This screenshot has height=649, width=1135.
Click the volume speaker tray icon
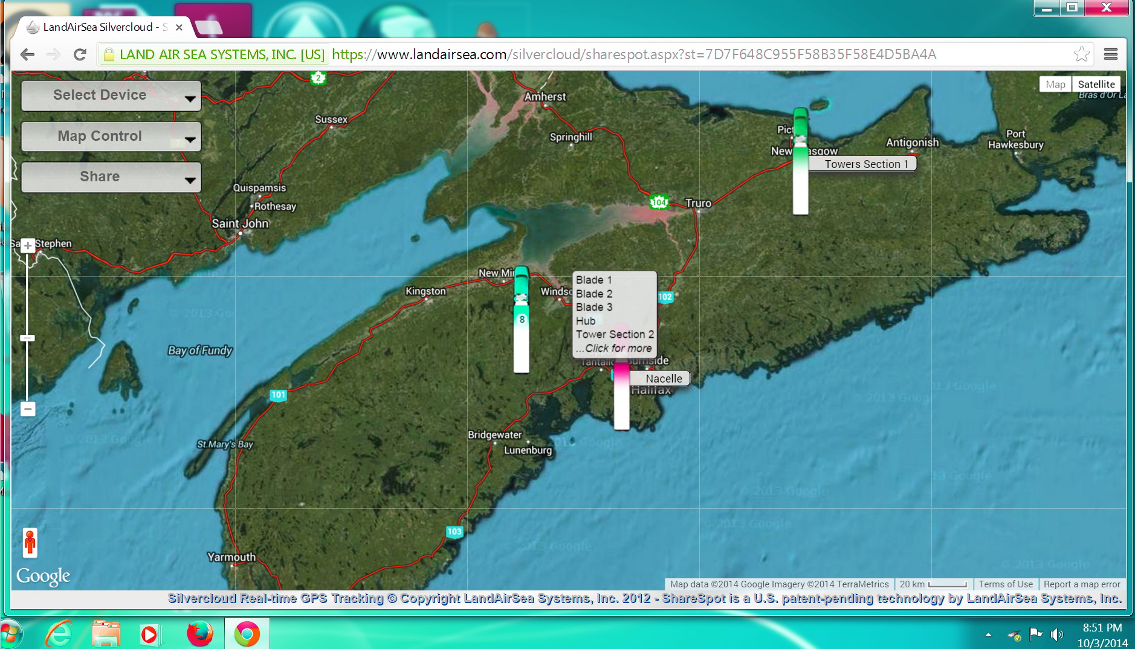pos(1056,634)
